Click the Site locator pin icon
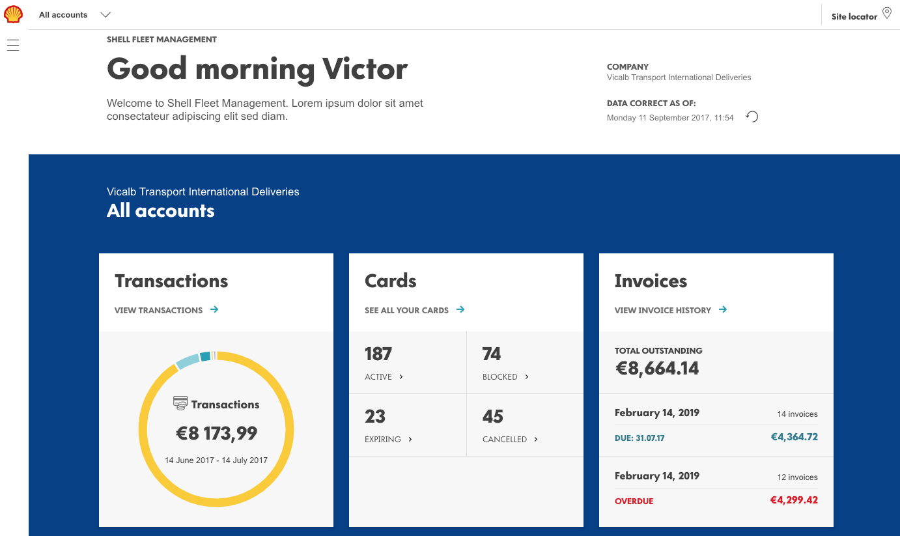 (886, 13)
